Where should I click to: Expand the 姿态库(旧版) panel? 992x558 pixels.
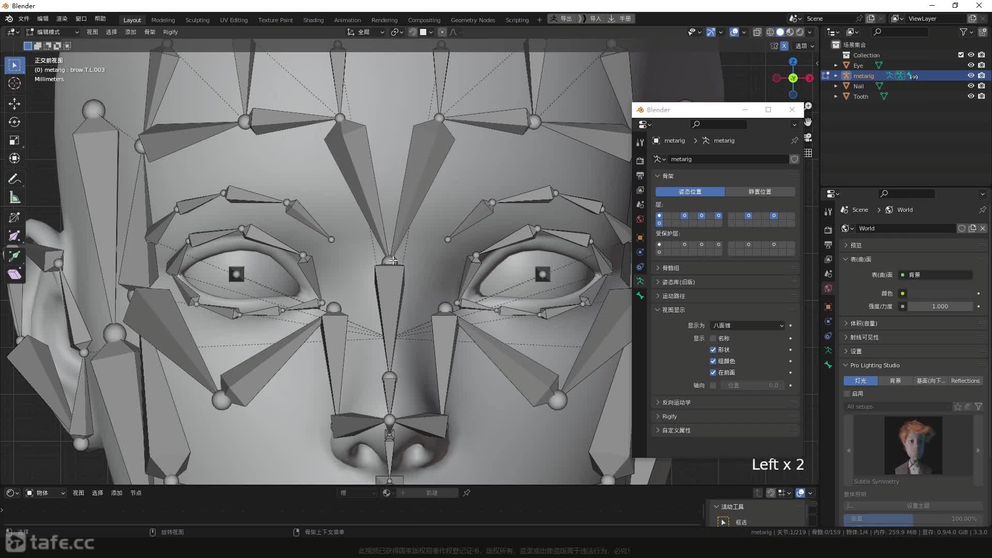pyautogui.click(x=725, y=282)
